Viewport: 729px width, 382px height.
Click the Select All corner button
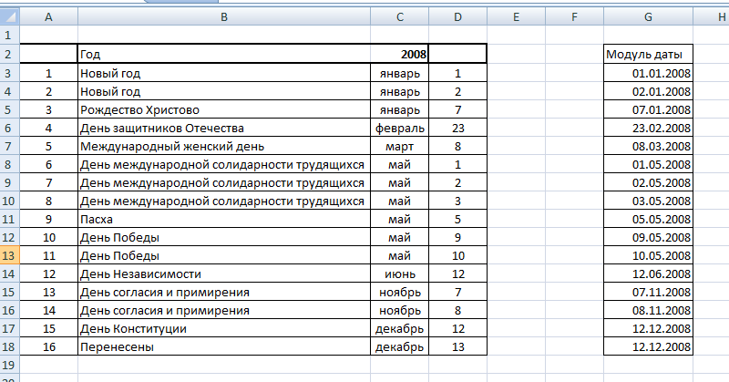[x=9, y=17]
